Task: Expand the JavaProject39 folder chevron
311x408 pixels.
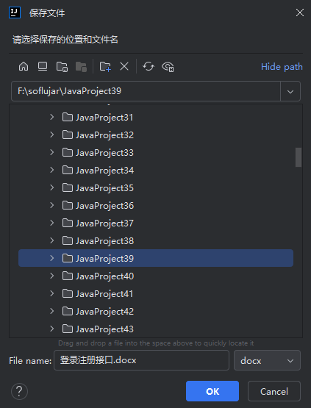Action: [51, 258]
